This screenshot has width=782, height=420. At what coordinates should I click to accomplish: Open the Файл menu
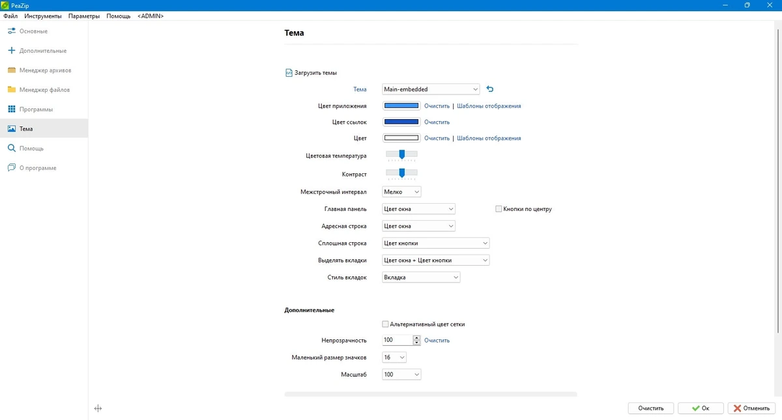[x=10, y=16]
